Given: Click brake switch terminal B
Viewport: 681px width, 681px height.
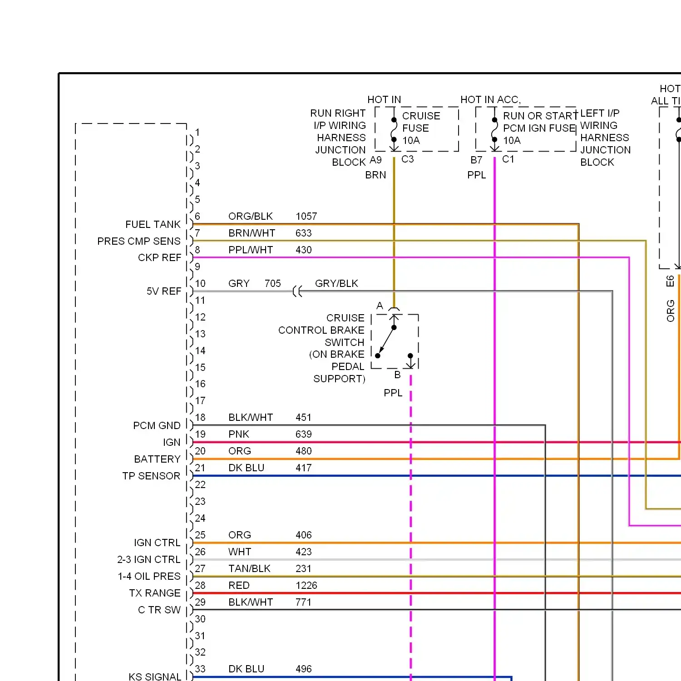Looking at the screenshot, I should pyautogui.click(x=397, y=375).
